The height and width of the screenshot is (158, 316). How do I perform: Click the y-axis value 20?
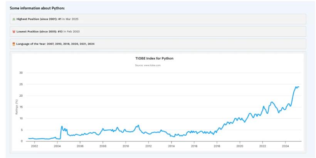(x=21, y=96)
